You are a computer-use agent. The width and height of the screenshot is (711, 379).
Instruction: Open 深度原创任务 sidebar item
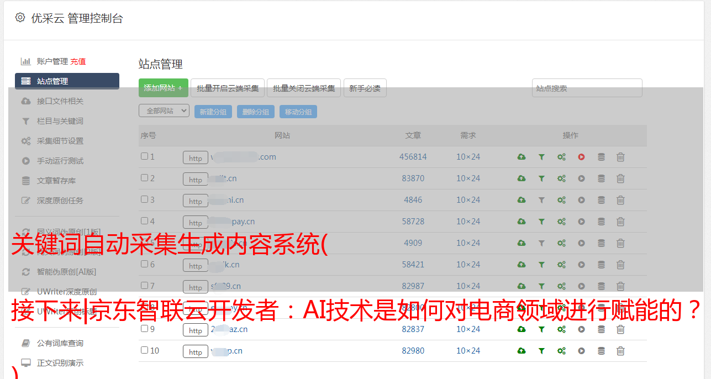60,201
